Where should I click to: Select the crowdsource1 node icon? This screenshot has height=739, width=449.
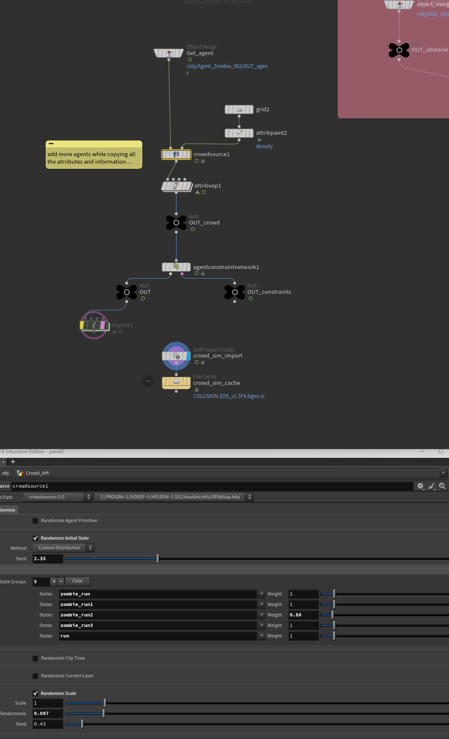[176, 154]
